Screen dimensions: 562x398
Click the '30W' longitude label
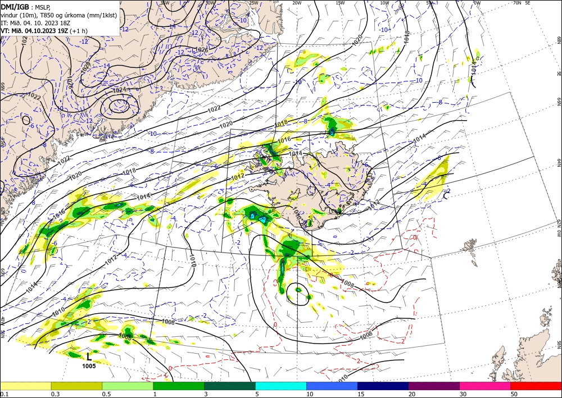point(210,3)
